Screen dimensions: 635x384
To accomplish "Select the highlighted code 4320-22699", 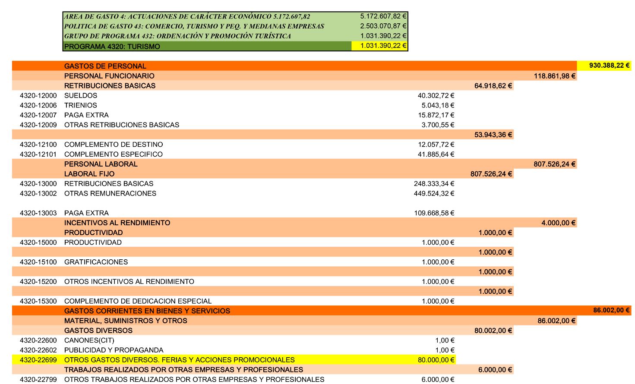I will coord(38,360).
